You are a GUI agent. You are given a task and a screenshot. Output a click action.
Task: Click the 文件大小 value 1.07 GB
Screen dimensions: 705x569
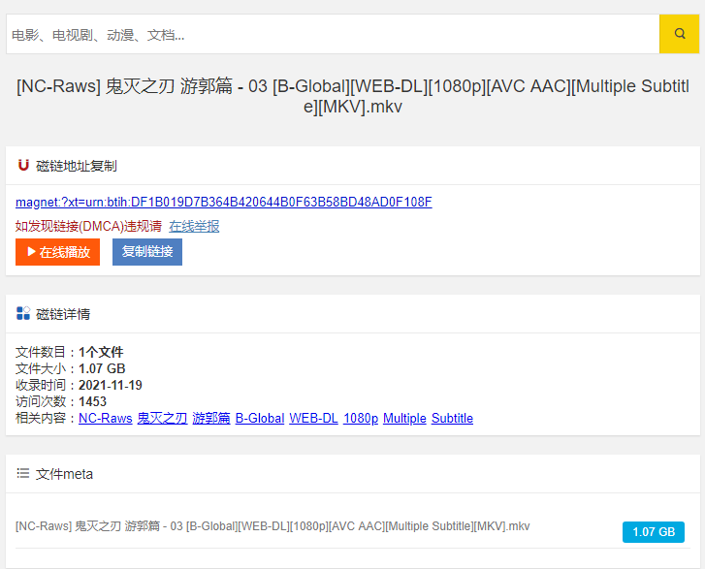102,368
